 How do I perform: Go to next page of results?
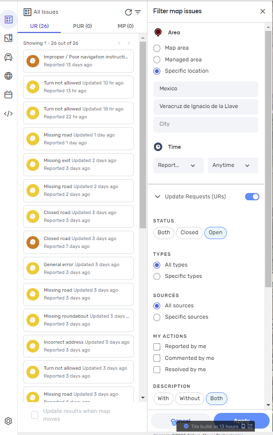(x=129, y=43)
